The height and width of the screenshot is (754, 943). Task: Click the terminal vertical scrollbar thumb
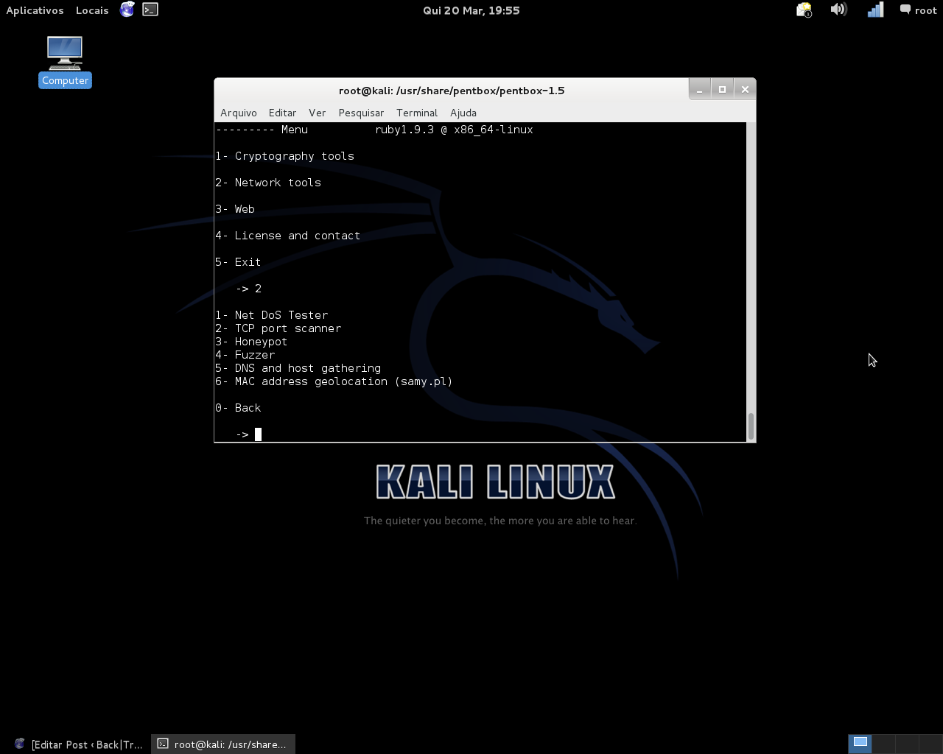click(x=751, y=426)
